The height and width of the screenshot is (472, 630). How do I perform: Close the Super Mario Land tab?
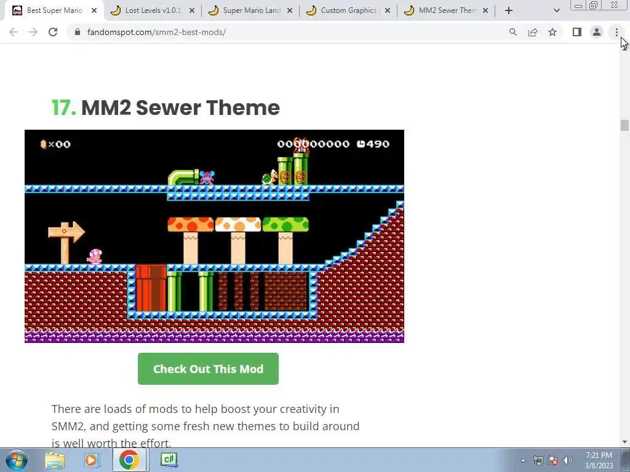(290, 10)
